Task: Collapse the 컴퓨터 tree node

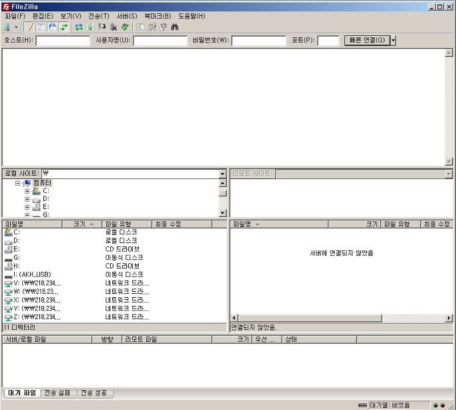Action: point(18,183)
